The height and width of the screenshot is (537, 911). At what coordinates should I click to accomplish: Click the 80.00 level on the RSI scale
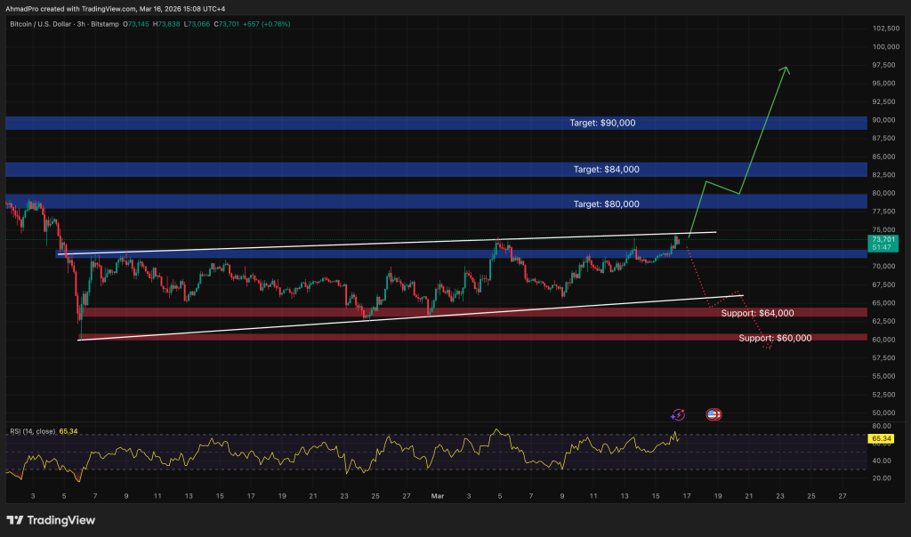coord(881,426)
